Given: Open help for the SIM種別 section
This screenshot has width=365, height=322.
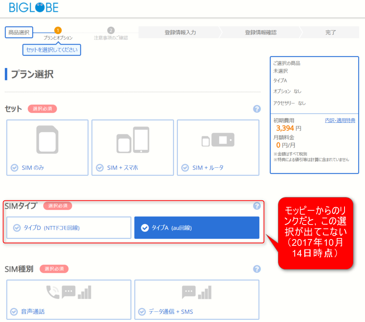Looking at the screenshot, I should click(x=257, y=269).
